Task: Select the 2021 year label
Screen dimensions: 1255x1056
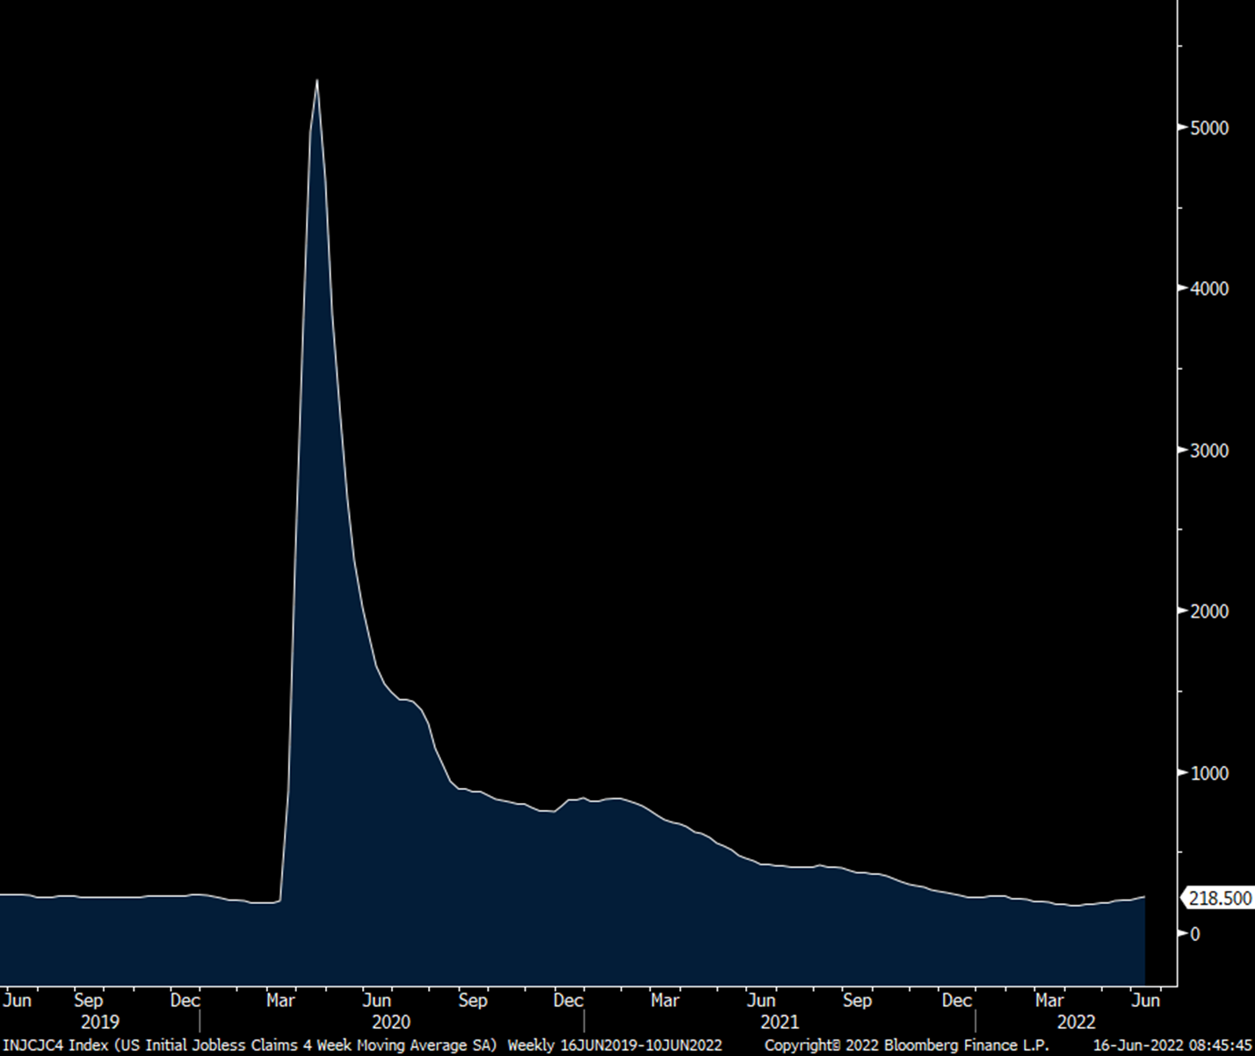Action: [x=780, y=1022]
